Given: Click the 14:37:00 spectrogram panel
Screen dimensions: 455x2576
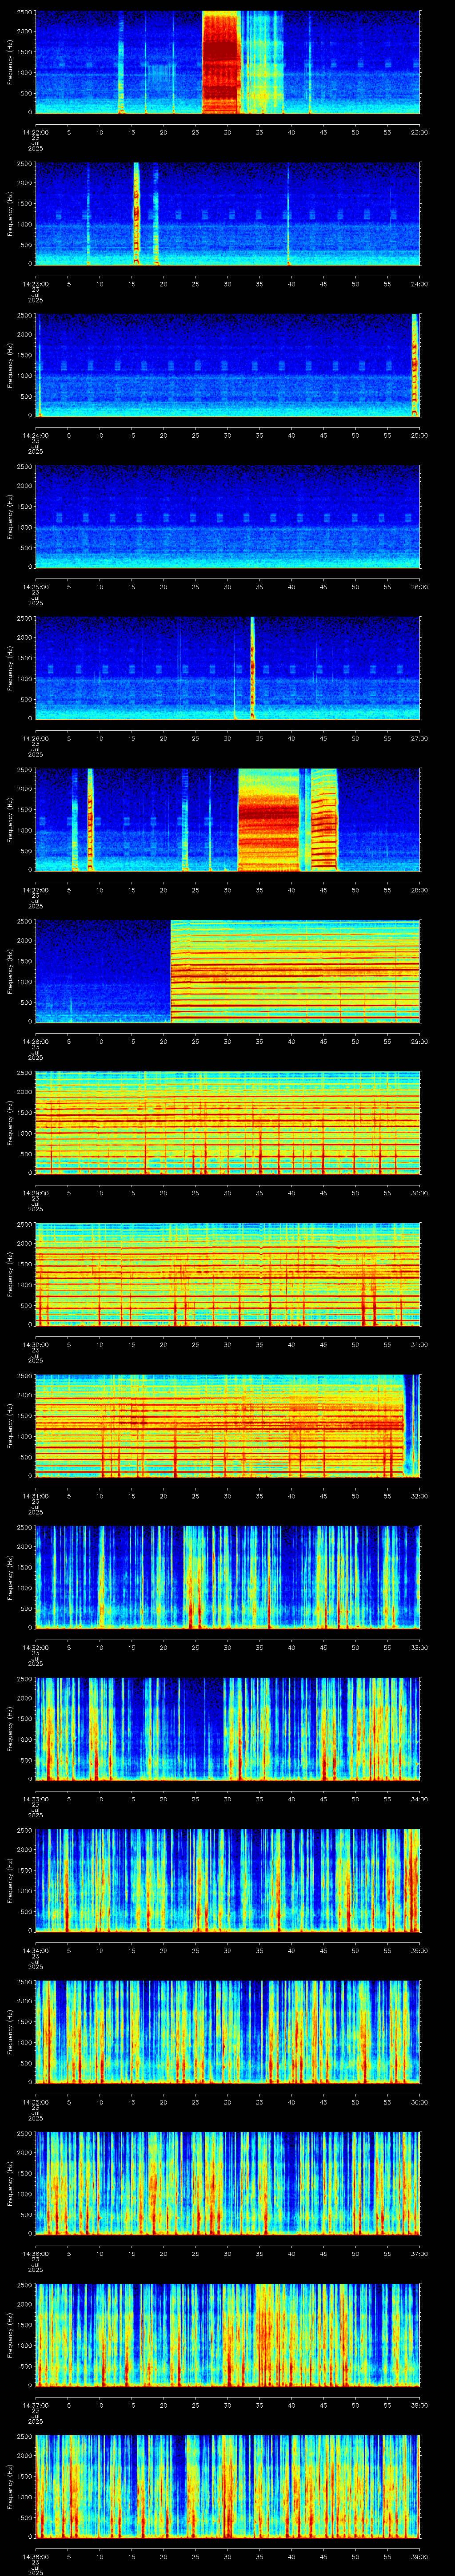Looking at the screenshot, I should (228, 2335).
